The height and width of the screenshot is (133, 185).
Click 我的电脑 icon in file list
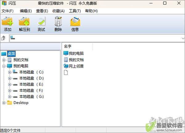pos(66,53)
